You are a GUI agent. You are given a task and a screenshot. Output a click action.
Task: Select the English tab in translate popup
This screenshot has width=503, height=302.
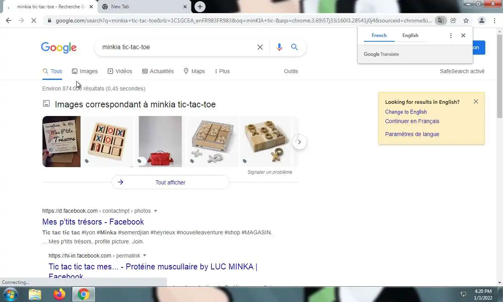(x=410, y=35)
